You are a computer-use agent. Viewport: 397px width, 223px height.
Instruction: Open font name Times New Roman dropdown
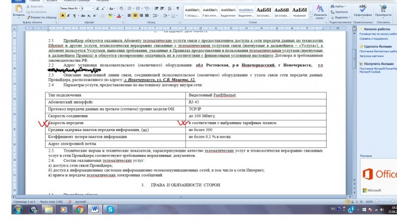coord(79,8)
